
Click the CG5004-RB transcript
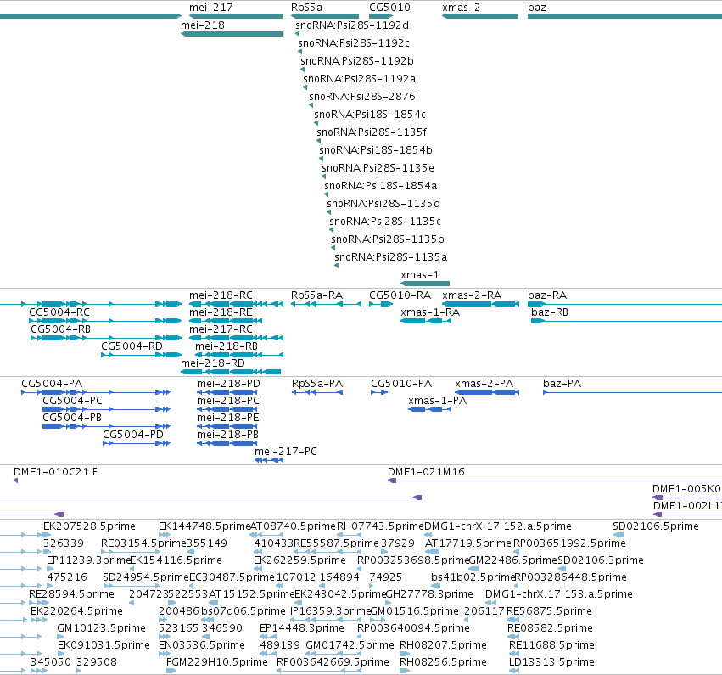106,338
